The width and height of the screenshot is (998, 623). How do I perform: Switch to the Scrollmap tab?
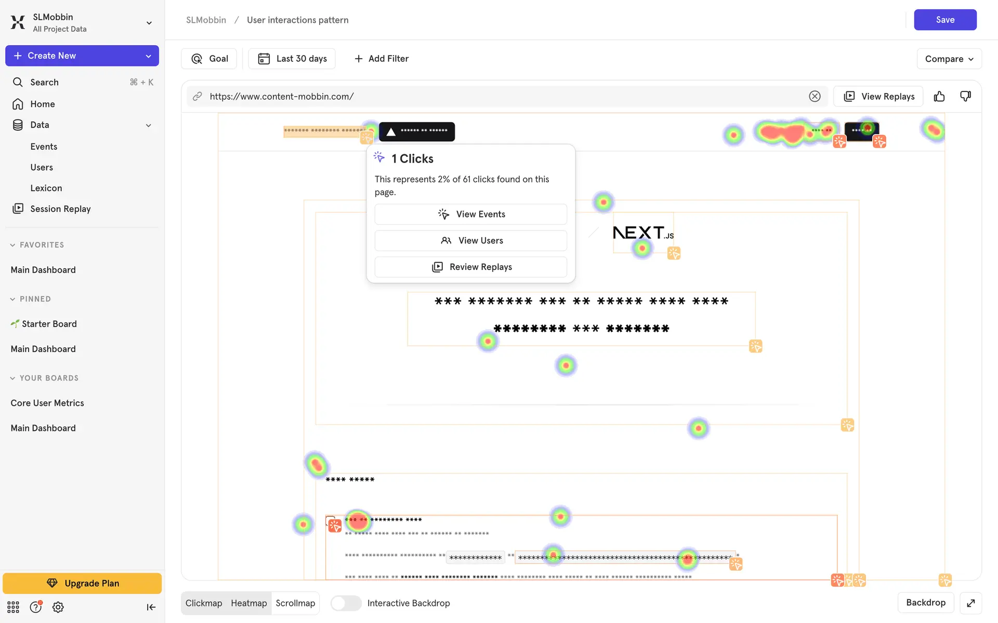(295, 603)
